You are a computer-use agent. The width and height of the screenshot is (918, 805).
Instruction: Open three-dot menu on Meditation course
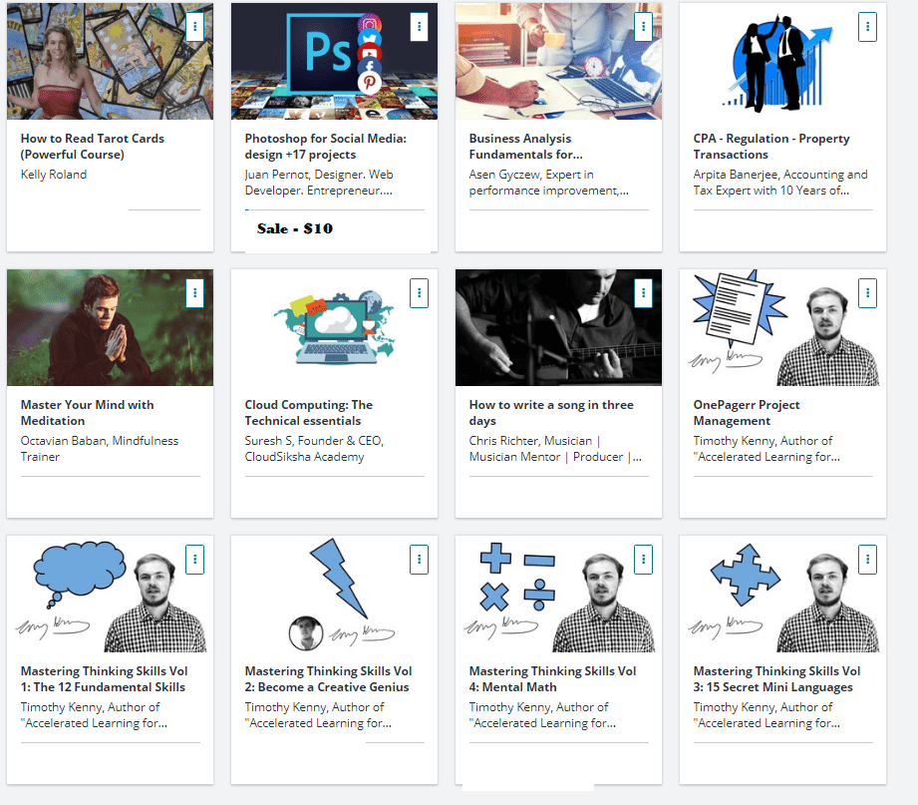[195, 293]
